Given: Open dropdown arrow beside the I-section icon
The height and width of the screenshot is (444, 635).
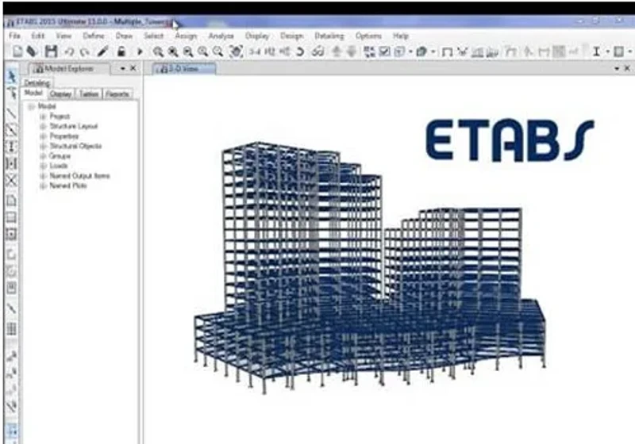Looking at the screenshot, I should pyautogui.click(x=607, y=52).
